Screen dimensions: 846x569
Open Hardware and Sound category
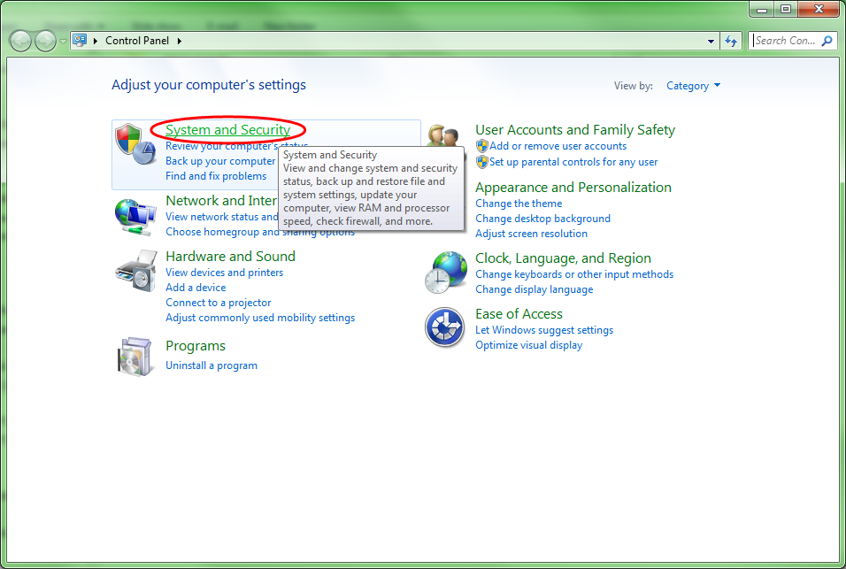coord(230,257)
